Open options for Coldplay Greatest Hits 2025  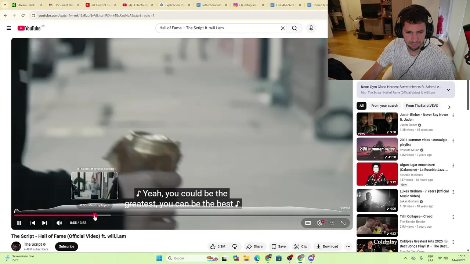coord(453,242)
